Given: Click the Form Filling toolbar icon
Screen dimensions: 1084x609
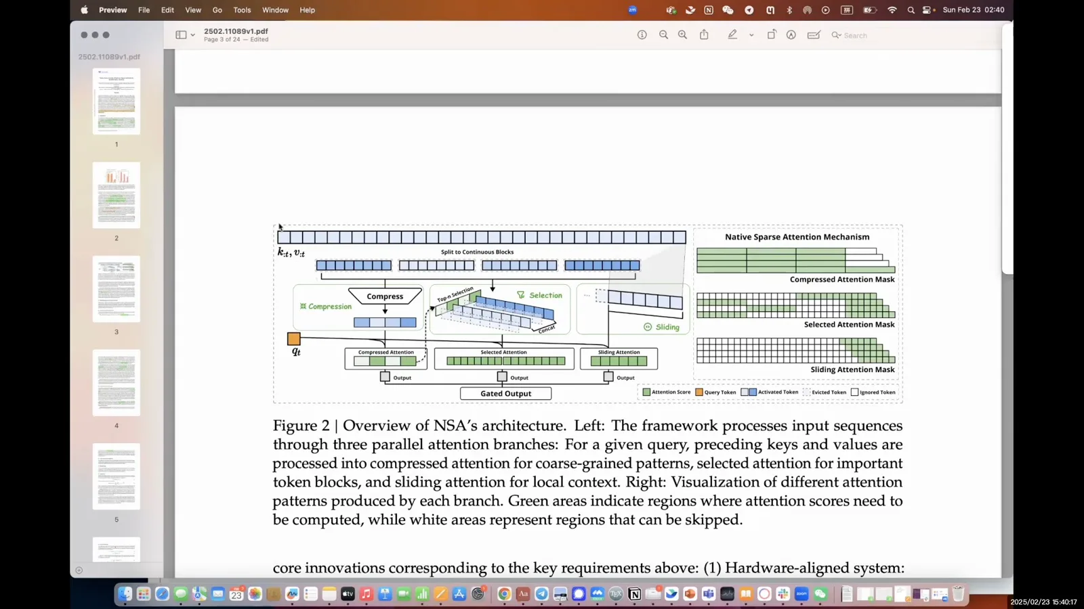Looking at the screenshot, I should point(814,35).
